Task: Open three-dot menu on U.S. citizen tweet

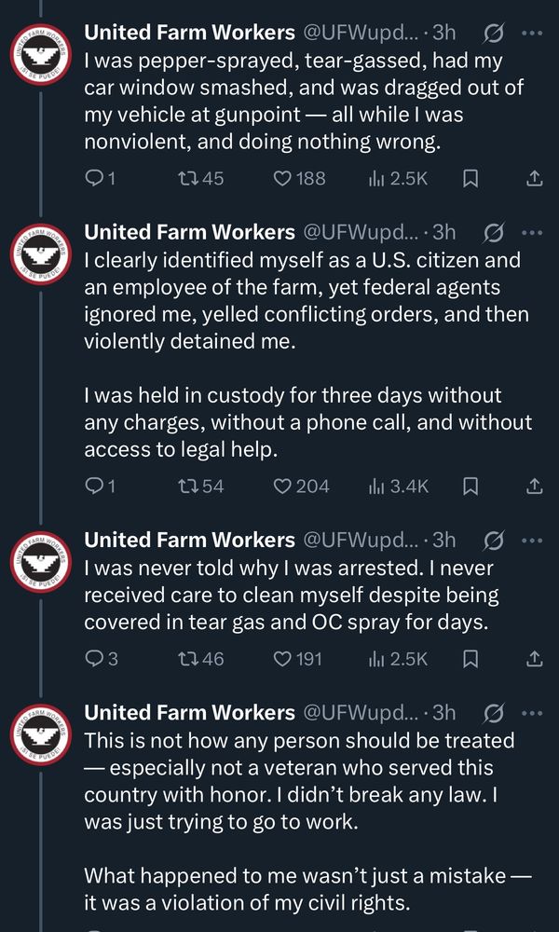Action: pos(532,231)
